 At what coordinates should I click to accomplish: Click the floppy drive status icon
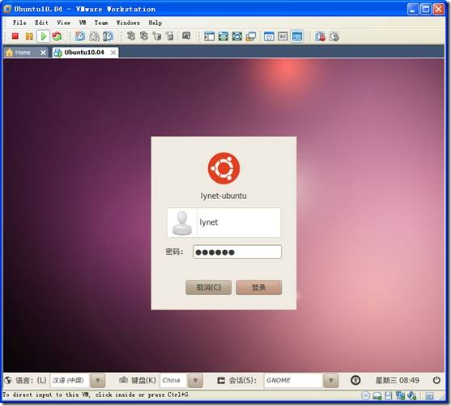click(x=389, y=395)
